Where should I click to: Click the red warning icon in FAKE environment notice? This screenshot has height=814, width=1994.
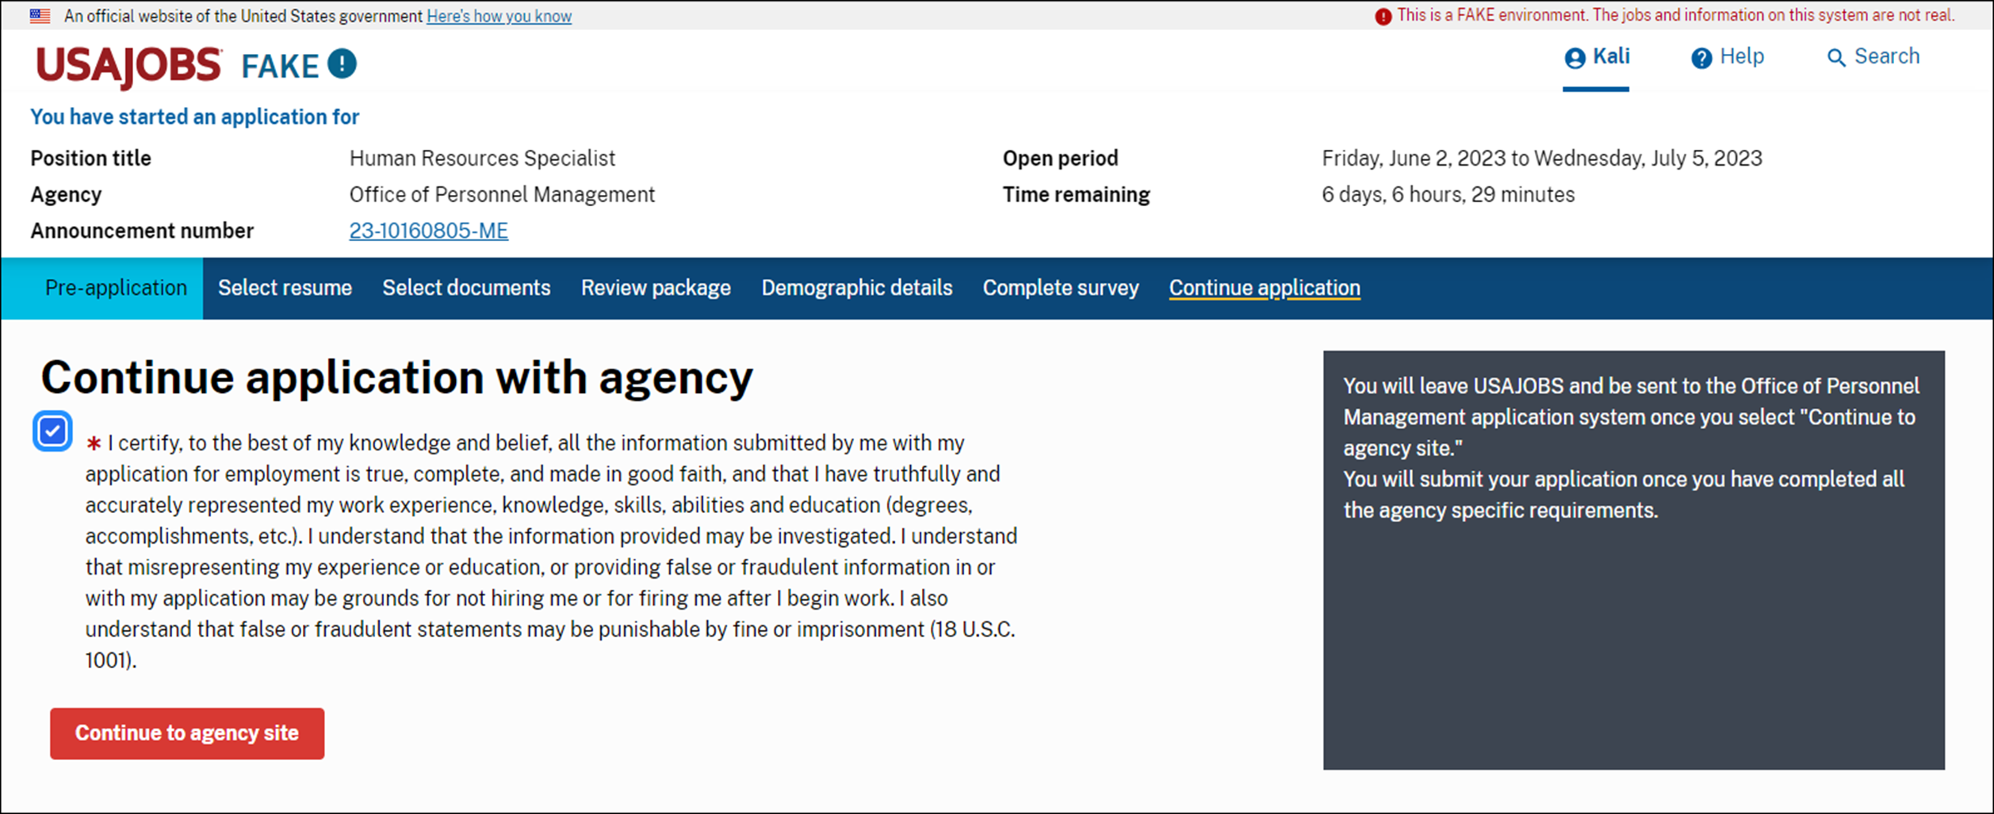[x=1383, y=17]
